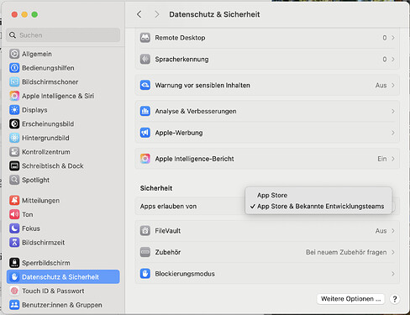Image resolution: width=410 pixels, height=315 pixels.
Task: Click the yellow minimize window button
Action: (24, 14)
